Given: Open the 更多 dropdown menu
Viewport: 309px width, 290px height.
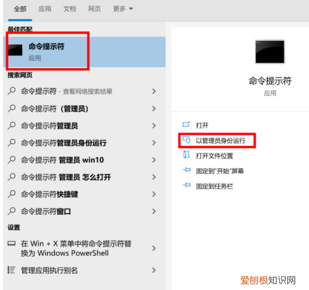Looking at the screenshot, I should point(123,9).
